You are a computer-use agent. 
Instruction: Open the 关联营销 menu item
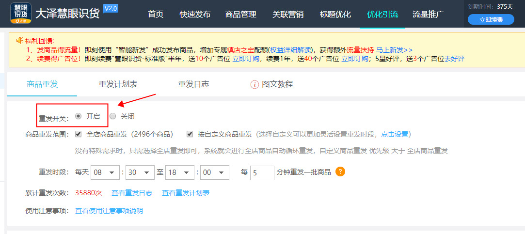click(x=288, y=15)
